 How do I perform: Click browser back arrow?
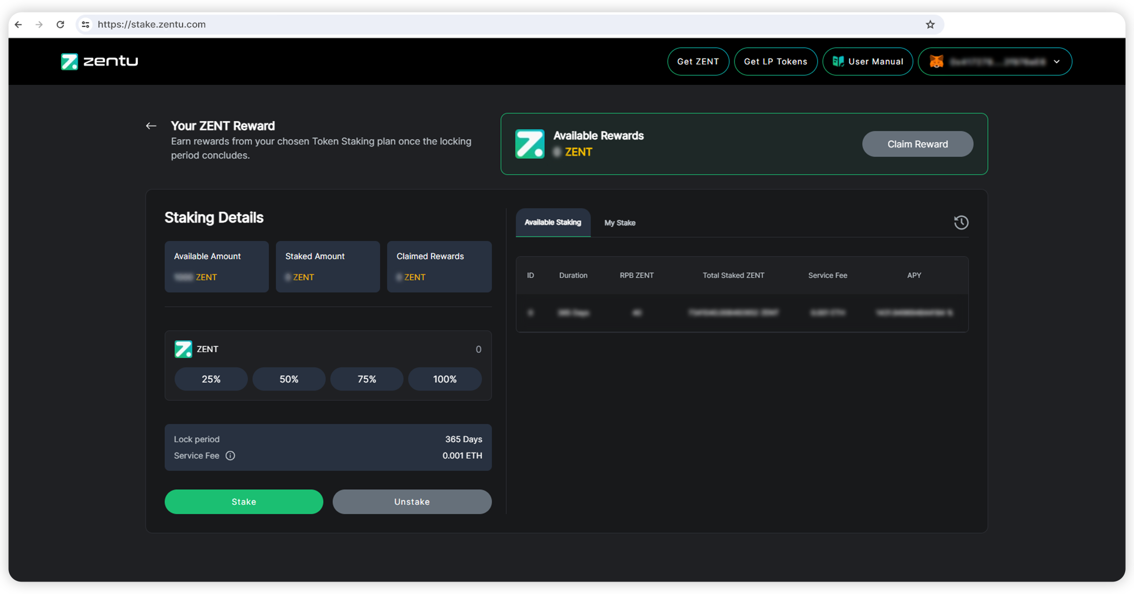pos(19,24)
